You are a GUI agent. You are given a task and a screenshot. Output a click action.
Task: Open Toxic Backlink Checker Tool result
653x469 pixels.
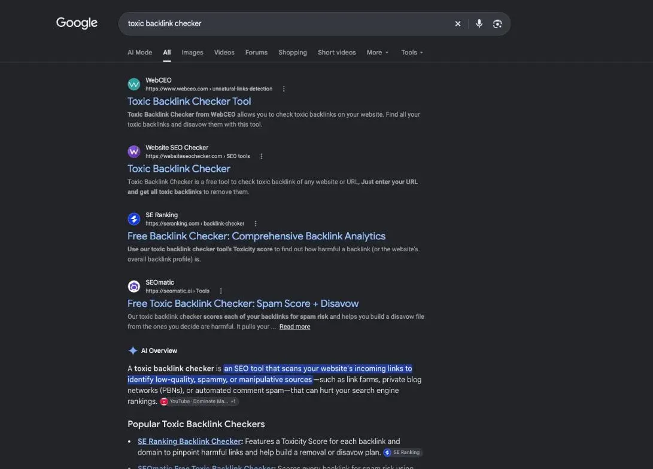click(189, 102)
